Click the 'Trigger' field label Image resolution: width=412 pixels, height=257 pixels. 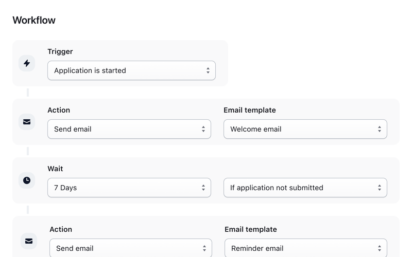(60, 51)
